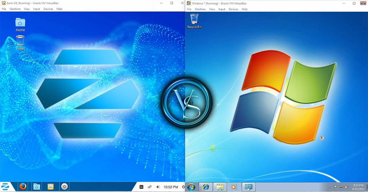Click the Control Panel taskbar icon in Windows 7
Screen dimensions: 368x192
(x=249, y=187)
